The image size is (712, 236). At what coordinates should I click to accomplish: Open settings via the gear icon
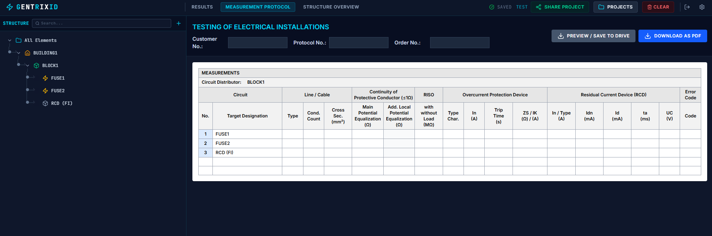click(x=702, y=7)
